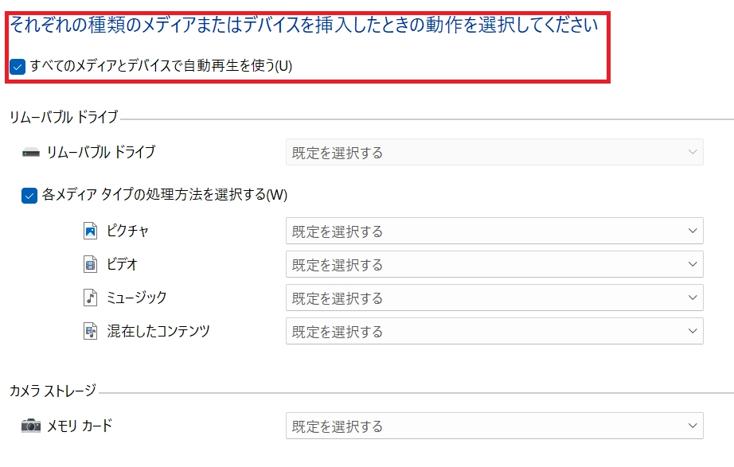The height and width of the screenshot is (467, 734).
Task: Open the ミュージック default action dropdown
Action: (x=494, y=298)
